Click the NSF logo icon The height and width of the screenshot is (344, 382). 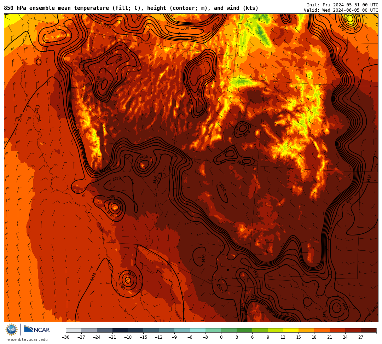pyautogui.click(x=12, y=330)
